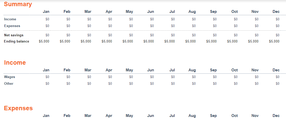Select the January Ending balance cell

pyautogui.click(x=44, y=41)
